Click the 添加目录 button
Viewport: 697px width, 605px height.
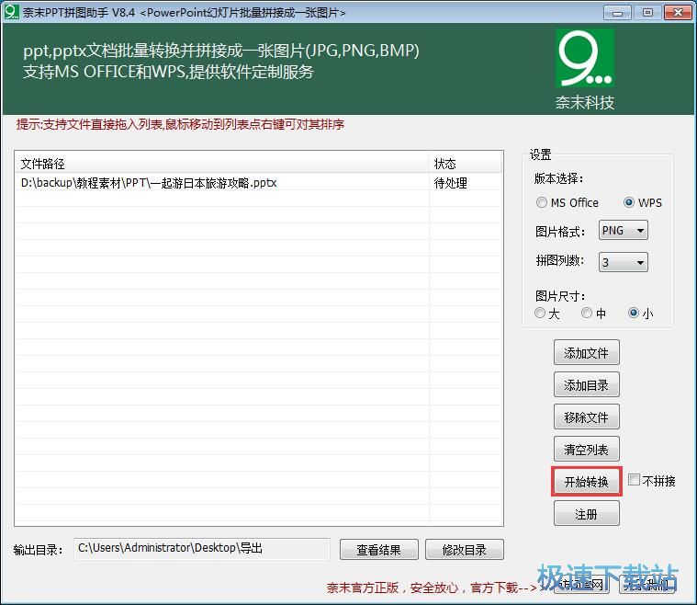click(x=586, y=384)
